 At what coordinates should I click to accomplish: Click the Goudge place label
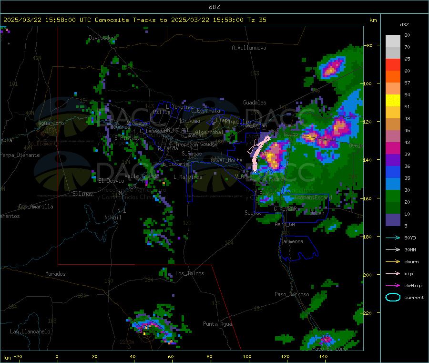tap(209, 144)
